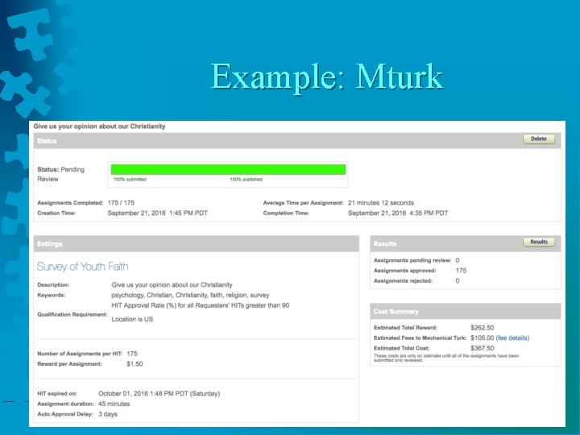Click the '100% published' progress label
The image size is (580, 435).
click(246, 180)
